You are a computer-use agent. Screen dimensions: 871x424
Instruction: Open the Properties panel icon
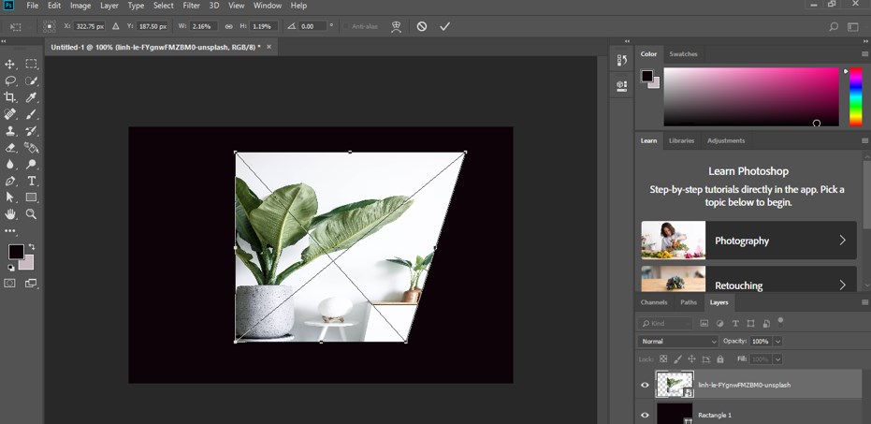[x=621, y=85]
